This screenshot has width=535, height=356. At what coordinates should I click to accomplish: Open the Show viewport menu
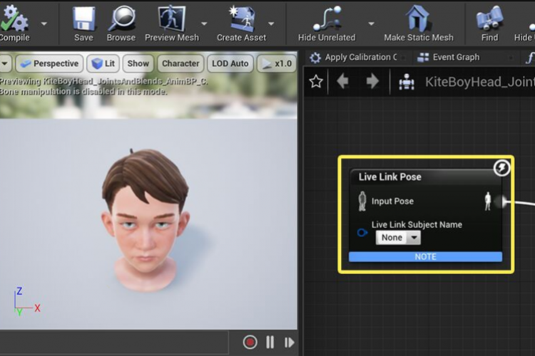(138, 63)
